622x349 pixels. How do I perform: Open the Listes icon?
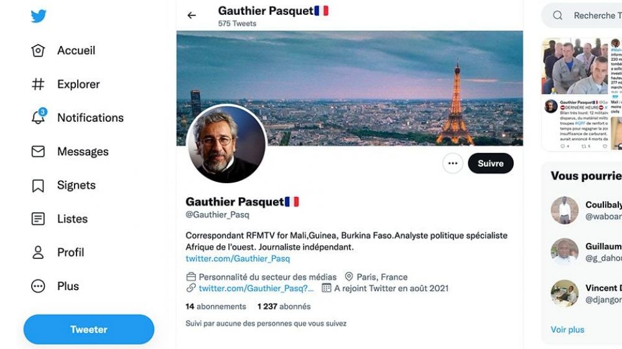click(38, 219)
